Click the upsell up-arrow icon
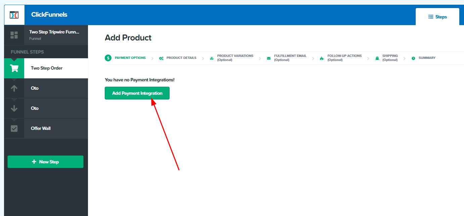The image size is (464, 216). pos(14,88)
